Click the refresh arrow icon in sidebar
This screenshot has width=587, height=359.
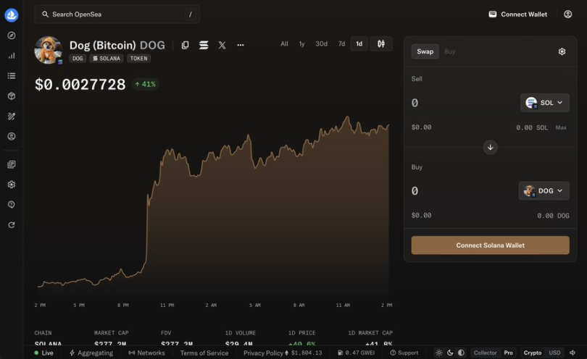12,225
